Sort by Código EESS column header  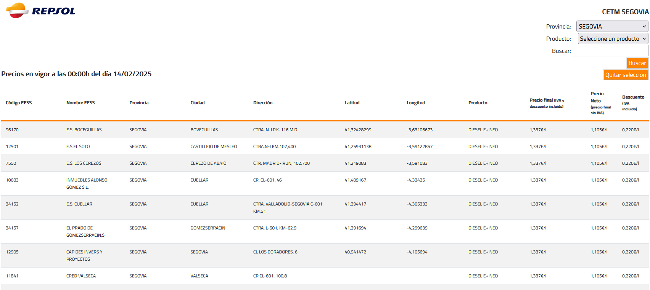click(19, 103)
